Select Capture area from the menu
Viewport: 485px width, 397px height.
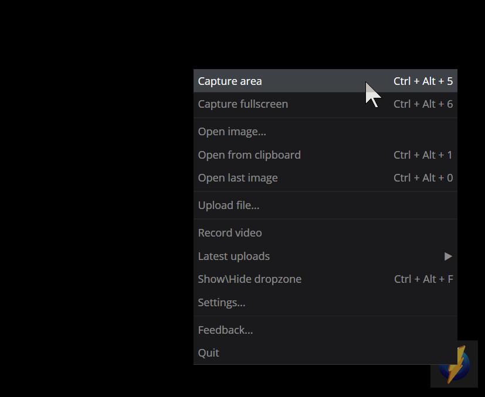(230, 81)
